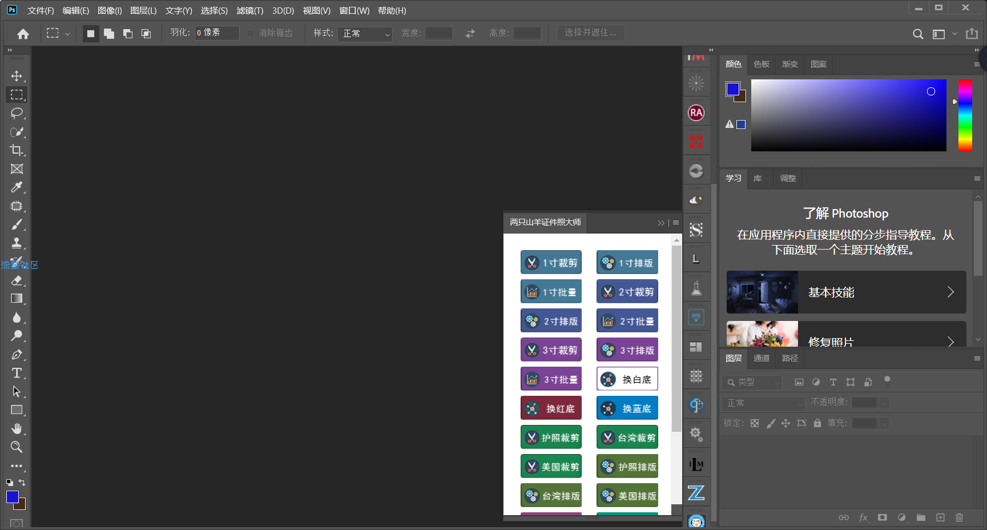Choose Subtract from selection mode
The image size is (987, 530).
[128, 34]
